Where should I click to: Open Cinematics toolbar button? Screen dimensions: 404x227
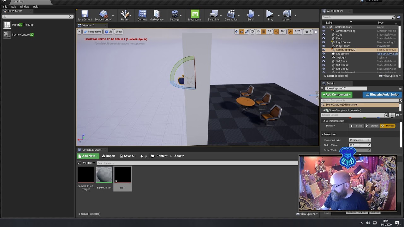click(231, 15)
